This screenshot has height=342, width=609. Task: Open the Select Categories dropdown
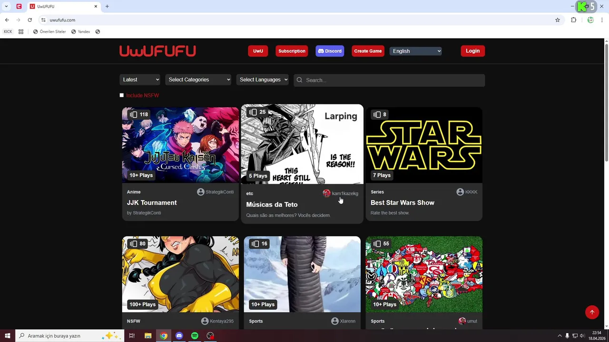click(x=198, y=80)
